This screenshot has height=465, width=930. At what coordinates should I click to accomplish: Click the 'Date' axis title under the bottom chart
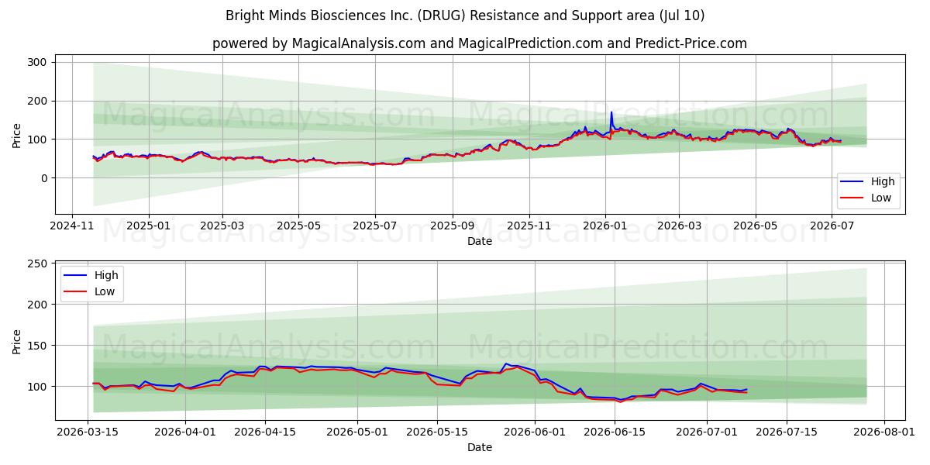point(480,449)
